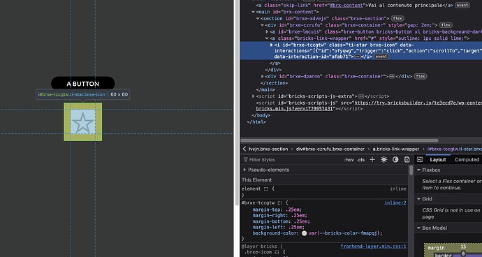This screenshot has height=257, width=482.
Task: Click the margin value 15 in box model
Action: tap(463, 247)
